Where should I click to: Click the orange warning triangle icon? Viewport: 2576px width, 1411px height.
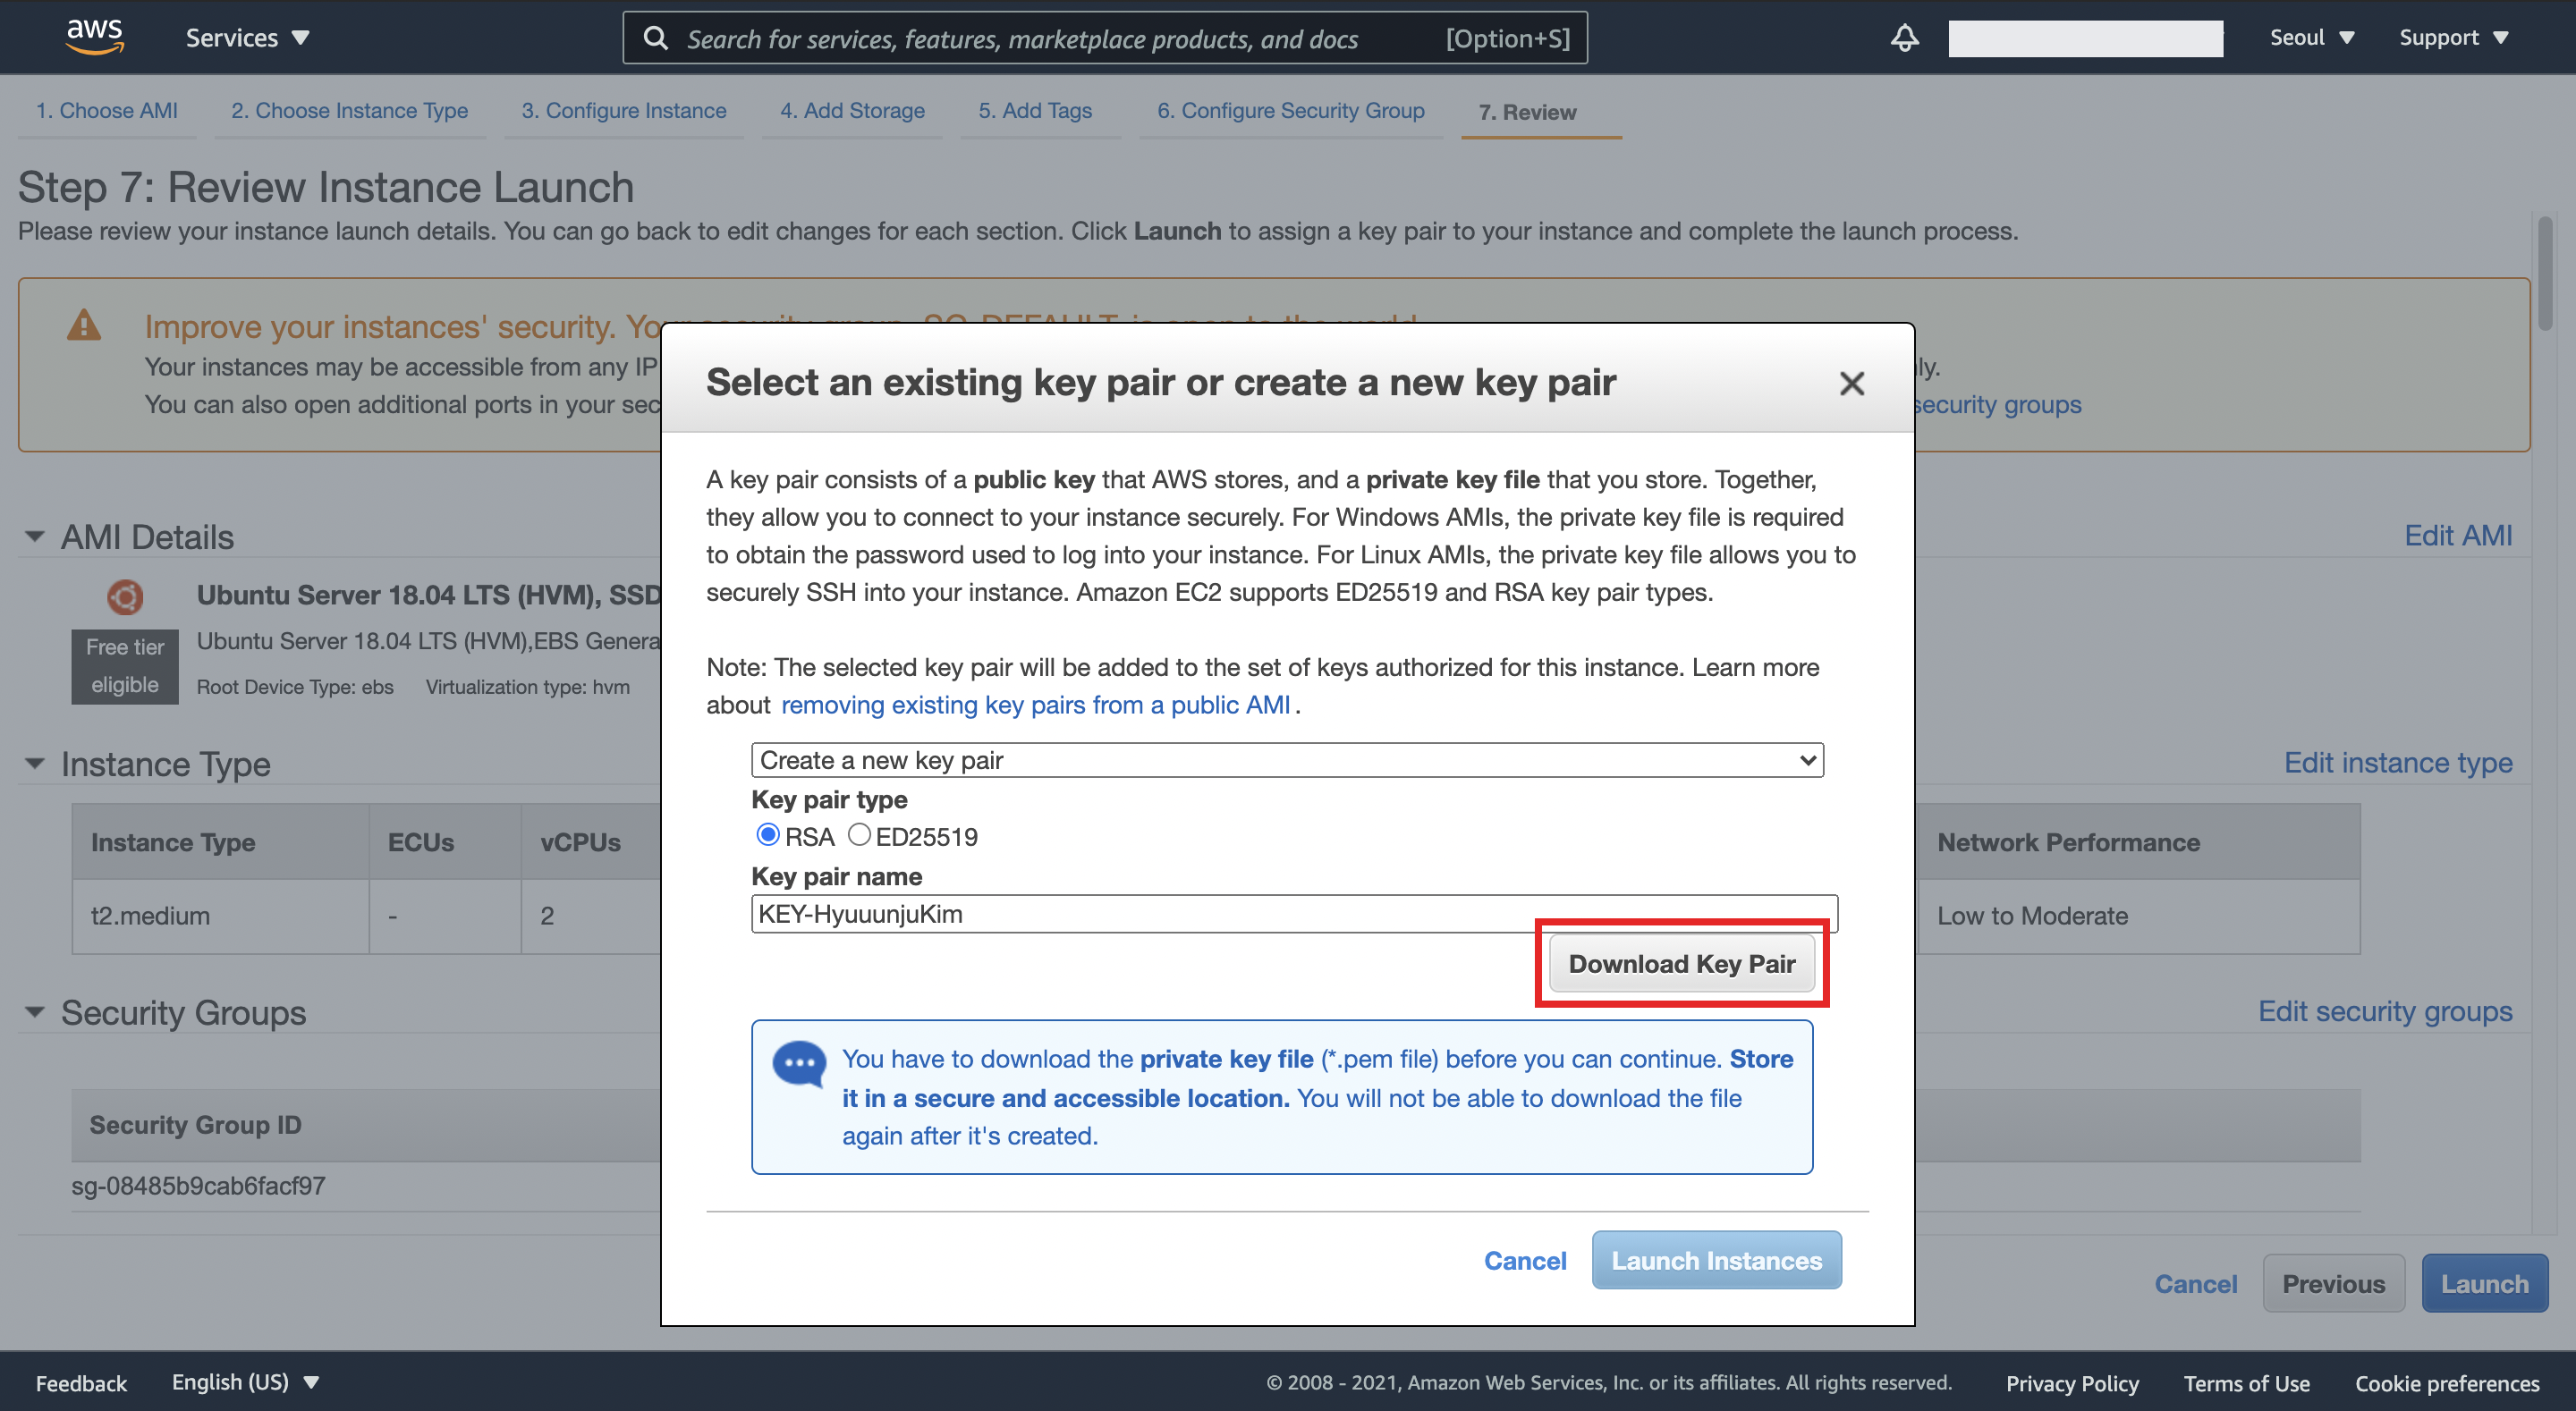(x=84, y=326)
